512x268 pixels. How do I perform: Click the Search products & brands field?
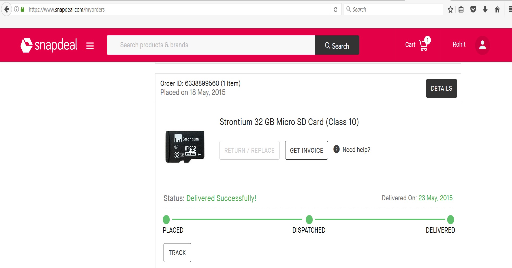coord(211,45)
